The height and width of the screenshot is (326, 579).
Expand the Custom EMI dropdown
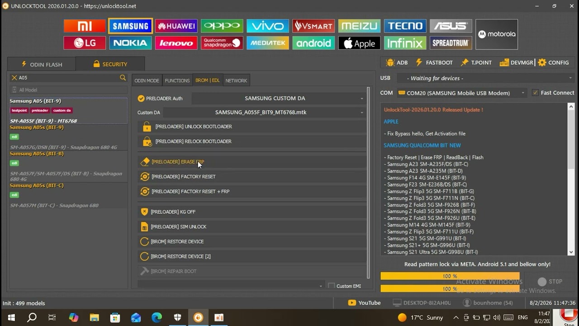(x=231, y=286)
